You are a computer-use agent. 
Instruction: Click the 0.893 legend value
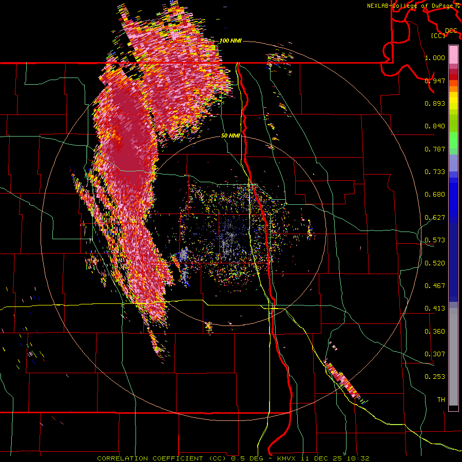(x=435, y=103)
